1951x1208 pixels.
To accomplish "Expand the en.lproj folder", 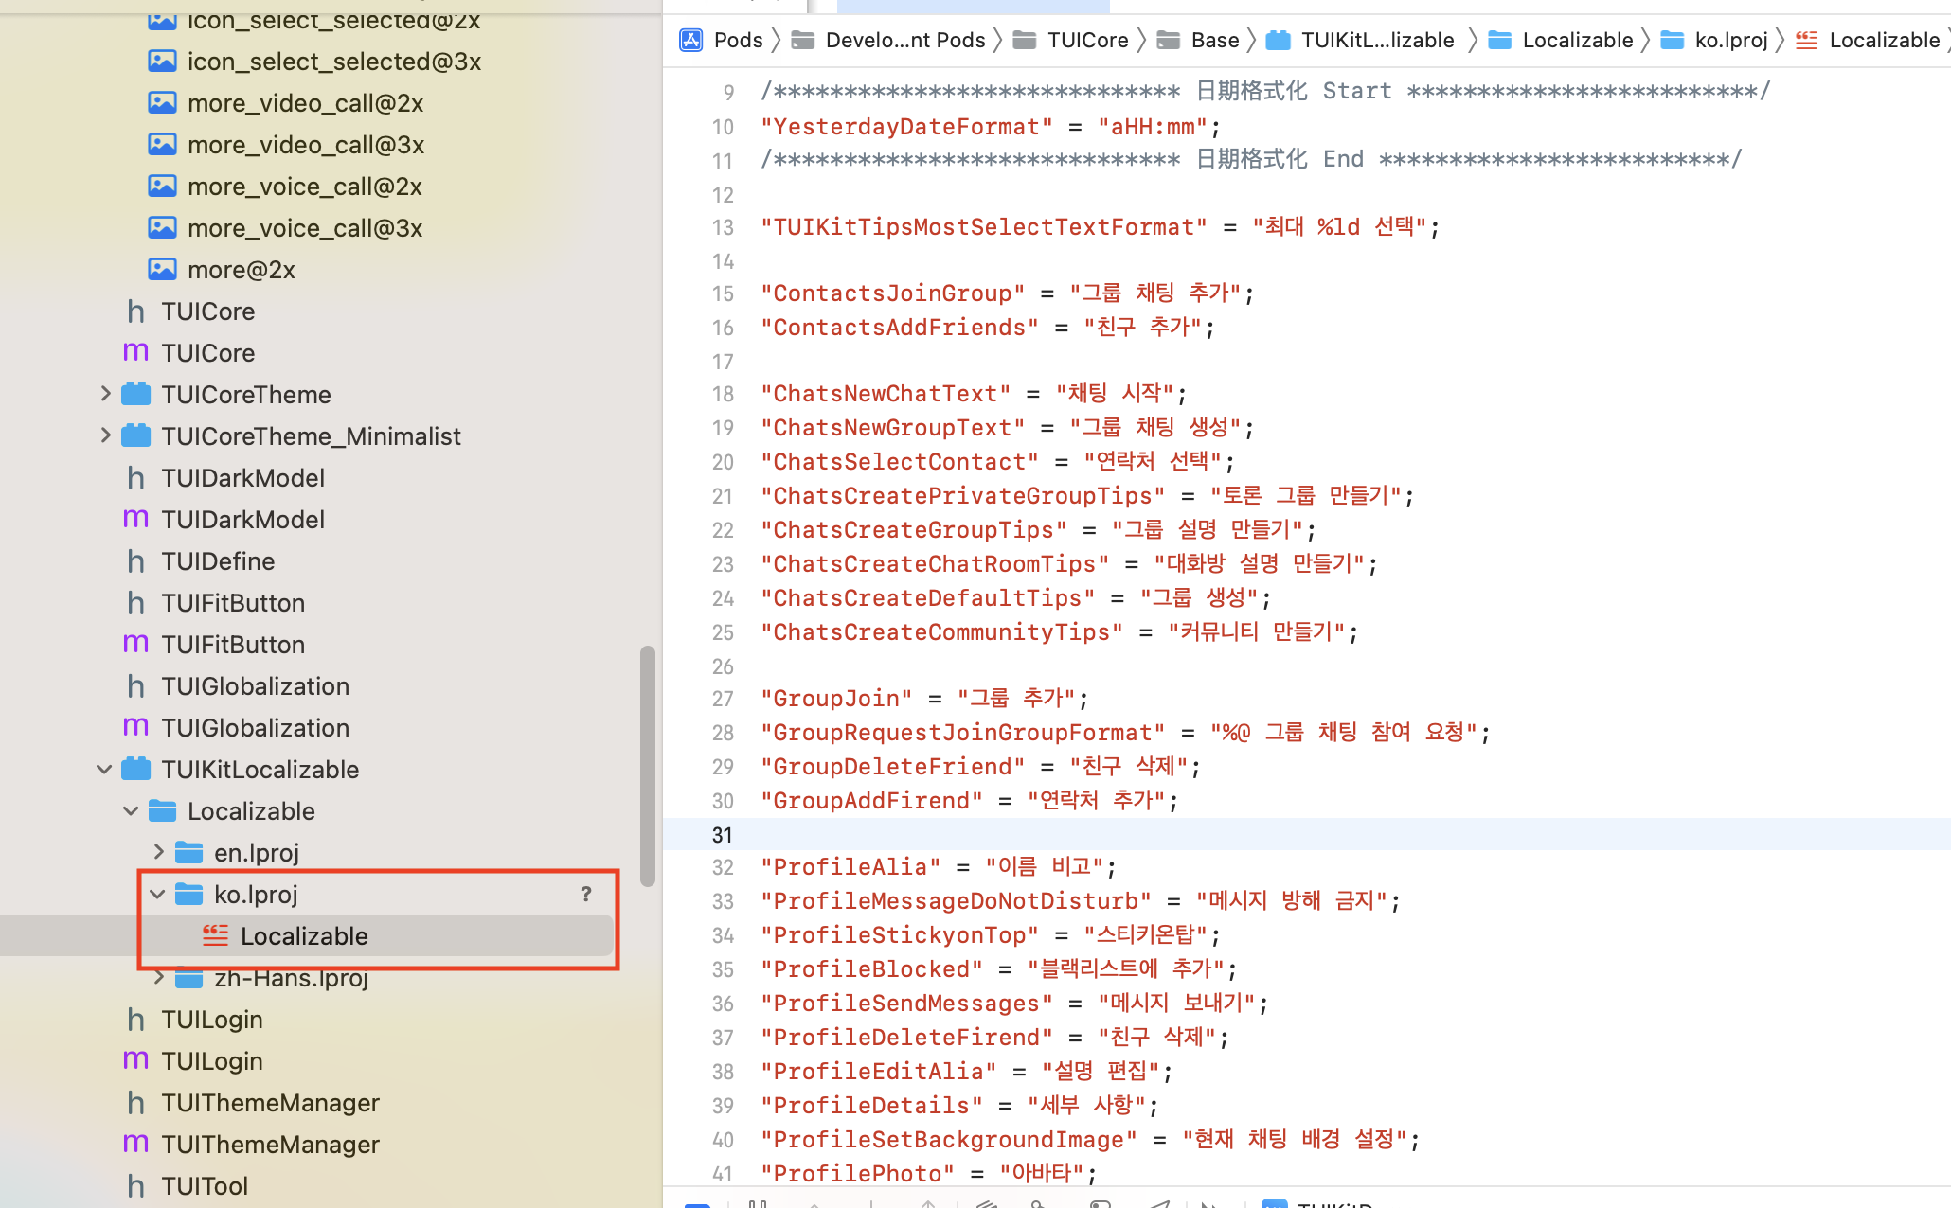I will click(x=158, y=852).
